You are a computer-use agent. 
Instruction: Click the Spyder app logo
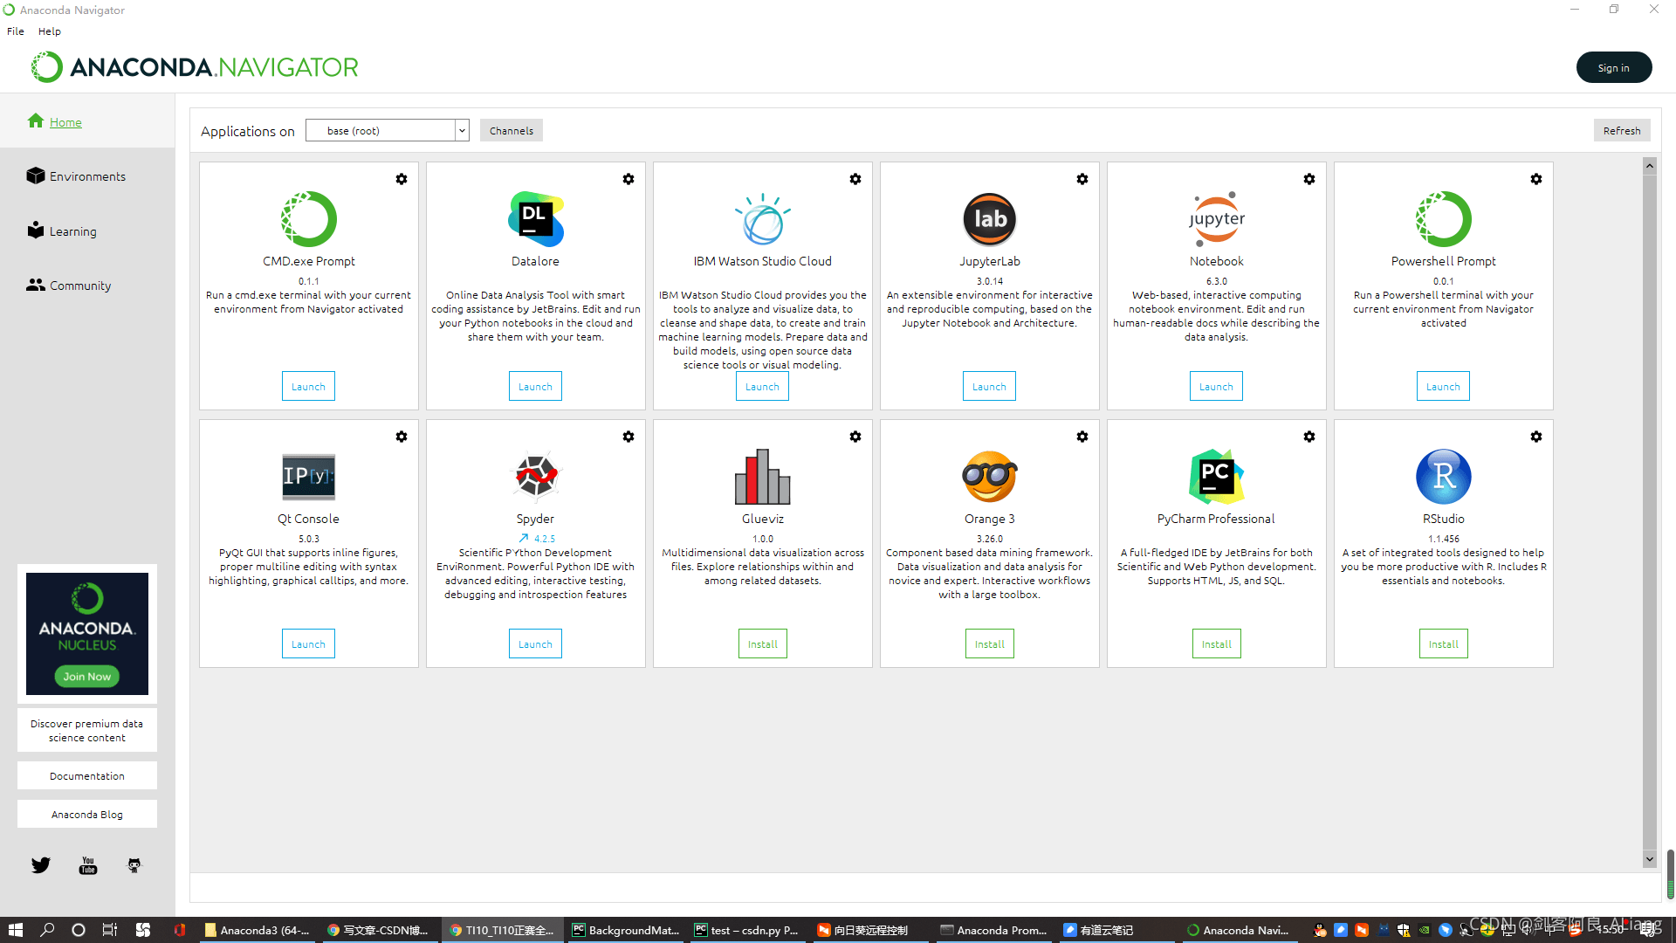pyautogui.click(x=536, y=476)
